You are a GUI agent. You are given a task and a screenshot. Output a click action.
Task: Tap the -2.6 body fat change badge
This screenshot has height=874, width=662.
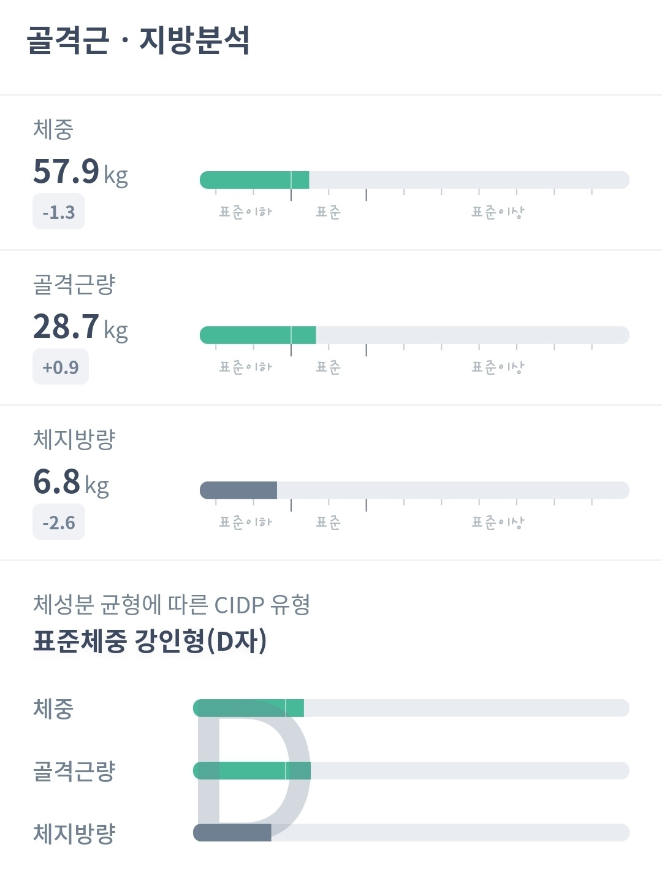coord(59,523)
